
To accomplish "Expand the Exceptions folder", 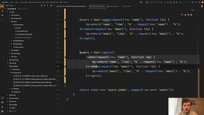I will point(10,19).
